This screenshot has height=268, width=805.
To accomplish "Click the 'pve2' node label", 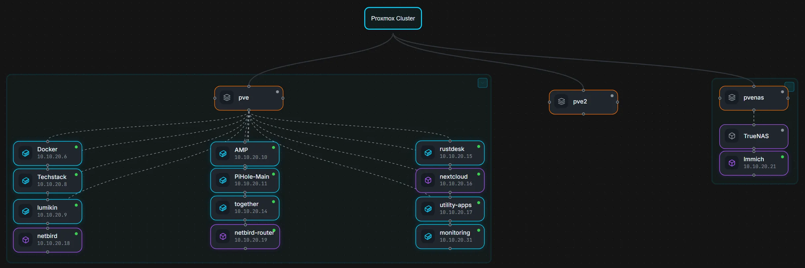I will pyautogui.click(x=580, y=102).
